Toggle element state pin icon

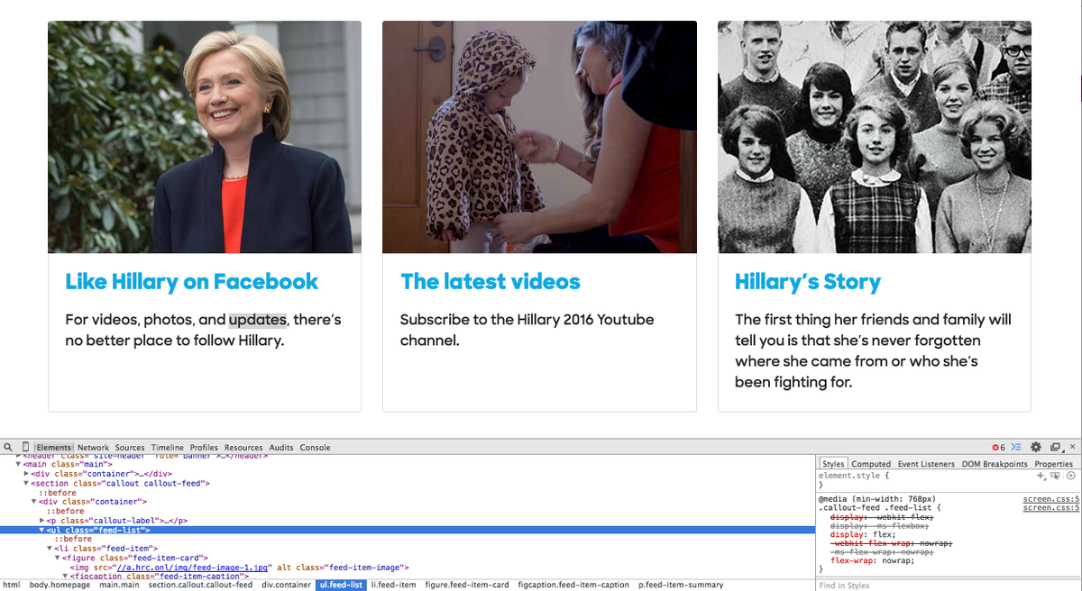(1055, 476)
